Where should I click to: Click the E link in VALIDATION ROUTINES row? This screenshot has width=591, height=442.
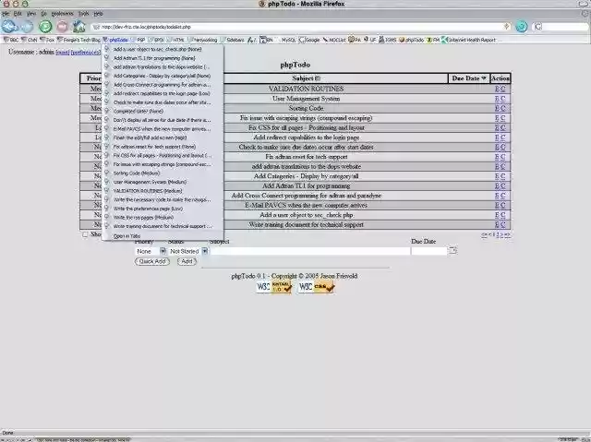point(497,89)
